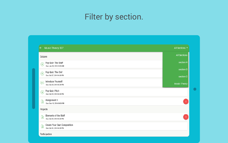Open the All Sections dropdown in header
Viewport: 228px width, 143px height.
[180, 48]
